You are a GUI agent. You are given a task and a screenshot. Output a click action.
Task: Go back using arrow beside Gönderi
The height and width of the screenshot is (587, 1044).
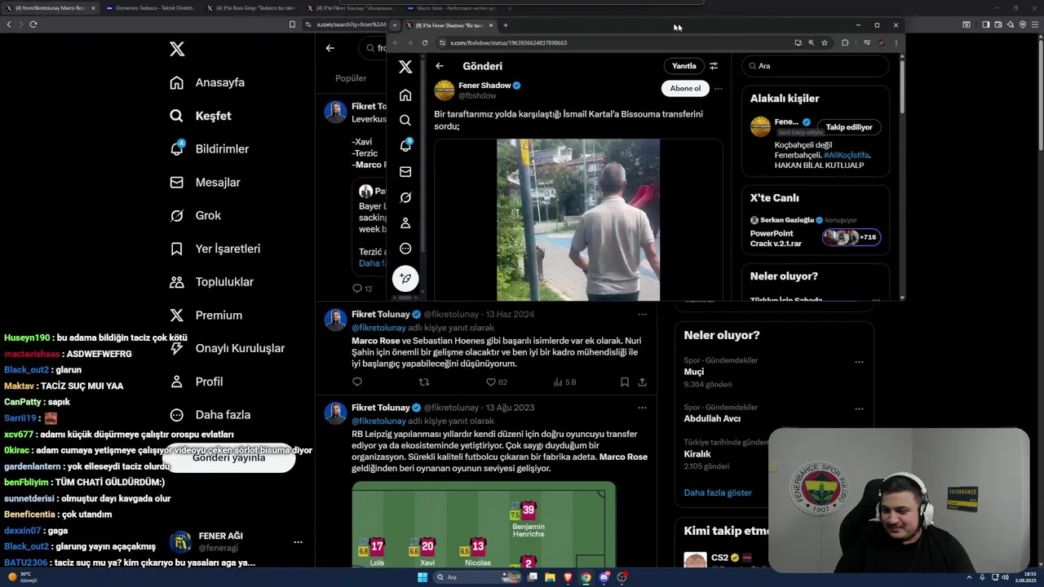point(440,66)
